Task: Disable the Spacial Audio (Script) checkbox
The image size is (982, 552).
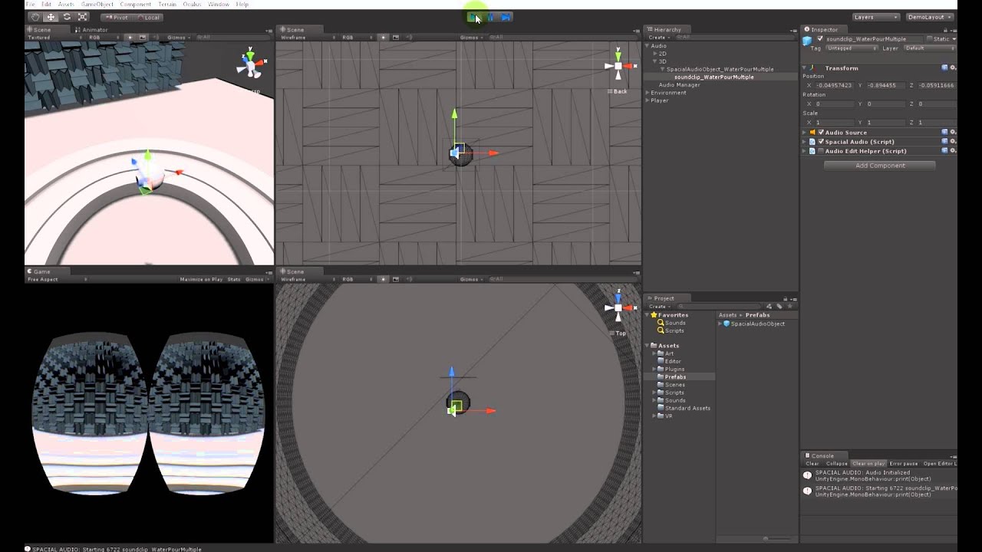Action: click(x=821, y=141)
